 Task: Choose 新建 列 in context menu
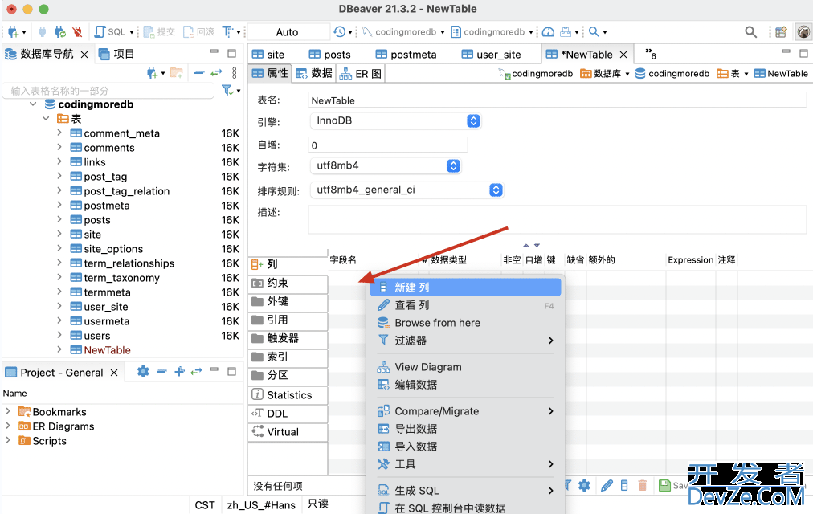point(466,287)
